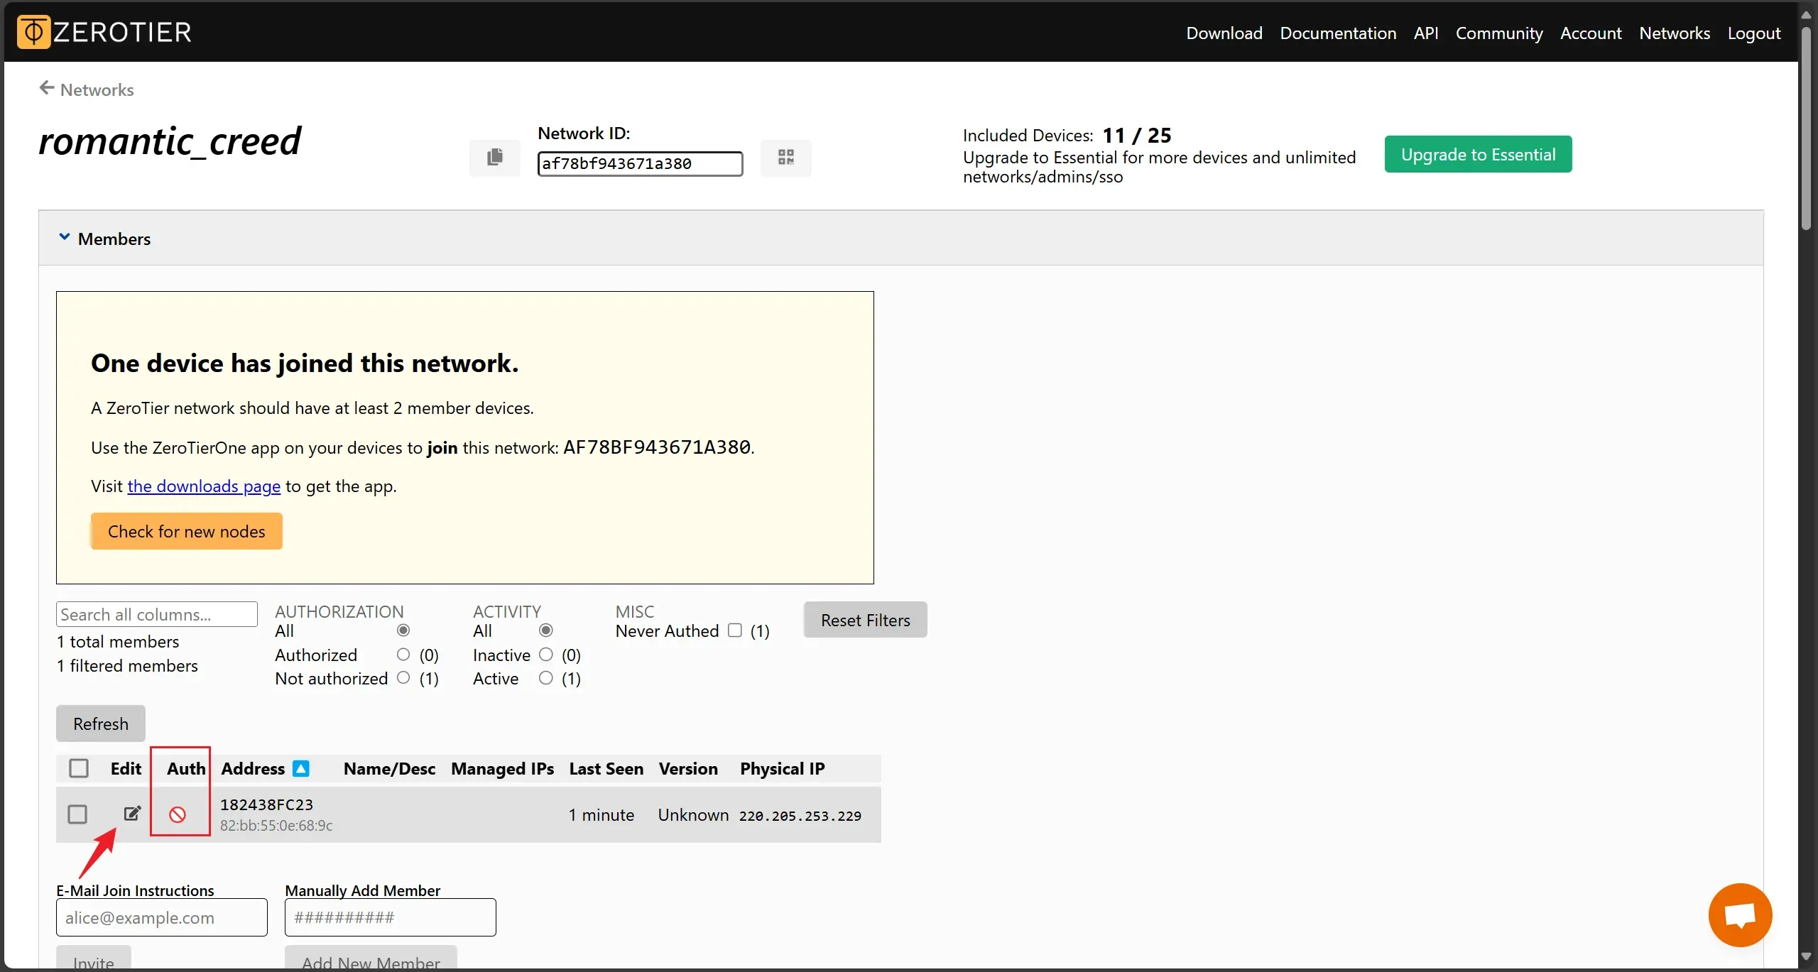
Task: Select the Not authorized radio filter
Action: (403, 677)
